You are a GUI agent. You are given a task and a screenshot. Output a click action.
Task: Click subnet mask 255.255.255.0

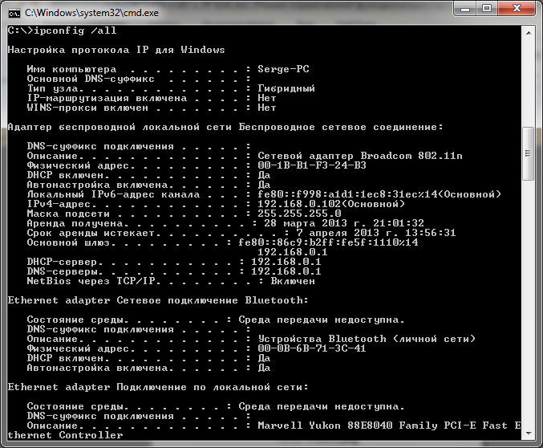299,214
